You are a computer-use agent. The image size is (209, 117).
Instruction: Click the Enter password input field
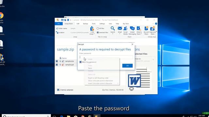pyautogui.click(x=106, y=57)
